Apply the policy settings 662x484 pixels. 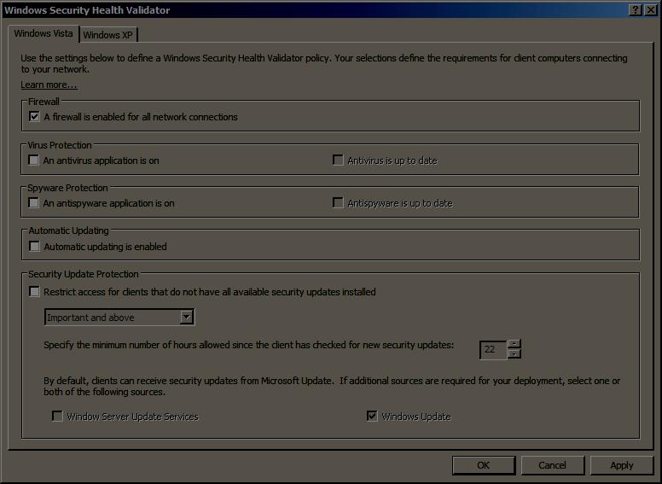[621, 465]
